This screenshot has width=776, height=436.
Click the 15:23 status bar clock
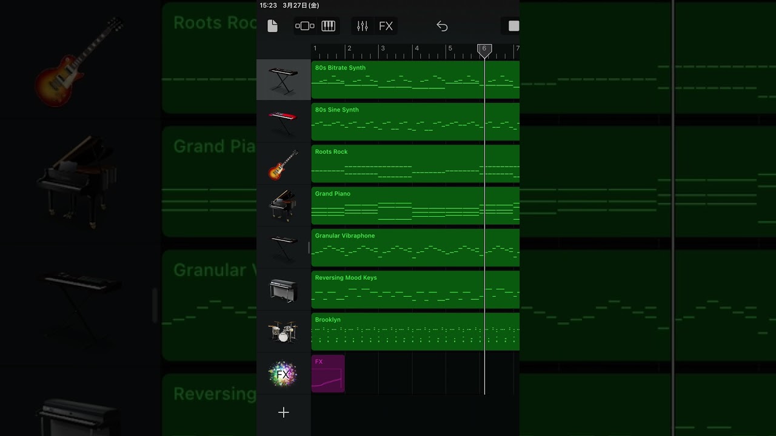point(268,5)
